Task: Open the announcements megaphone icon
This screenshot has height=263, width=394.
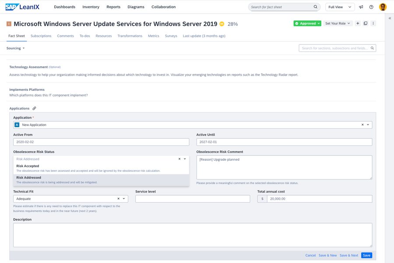Action: (361, 7)
